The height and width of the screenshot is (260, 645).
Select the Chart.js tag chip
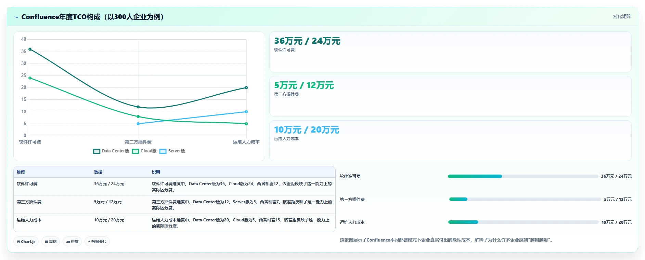[26, 242]
